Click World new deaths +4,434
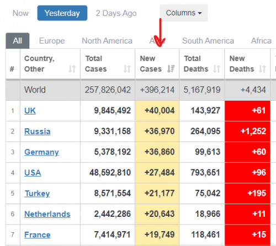This screenshot has width=276, height=246. [253, 90]
